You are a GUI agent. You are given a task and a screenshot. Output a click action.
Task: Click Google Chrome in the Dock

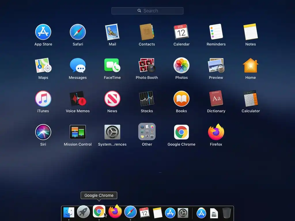tap(99, 211)
